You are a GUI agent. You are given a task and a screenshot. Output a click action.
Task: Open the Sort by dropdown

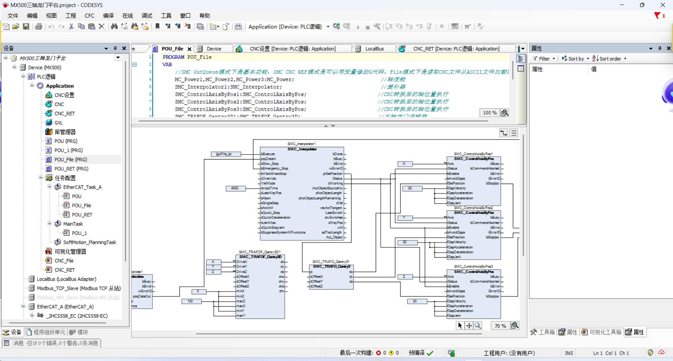pyautogui.click(x=576, y=59)
